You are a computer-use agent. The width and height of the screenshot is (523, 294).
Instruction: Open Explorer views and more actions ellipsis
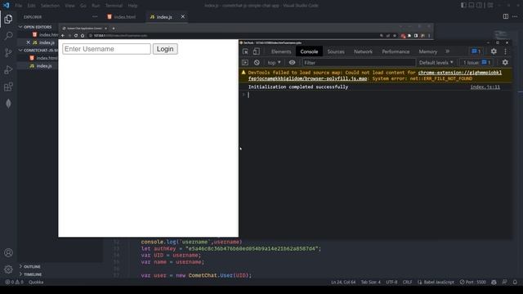95,16
